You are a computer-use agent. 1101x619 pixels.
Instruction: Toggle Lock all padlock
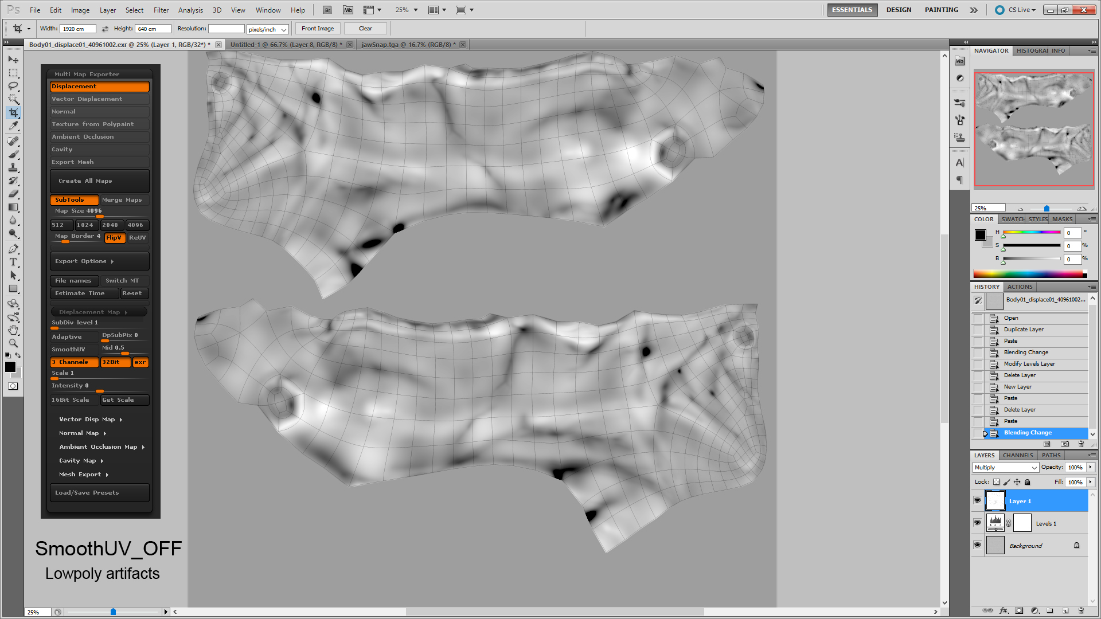click(1028, 482)
